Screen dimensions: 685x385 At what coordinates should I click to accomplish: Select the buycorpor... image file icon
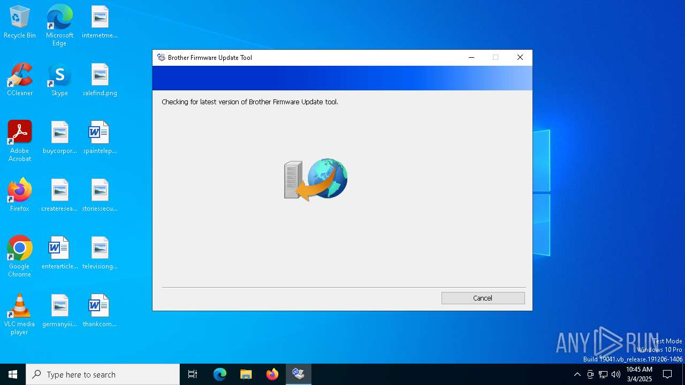coord(59,138)
